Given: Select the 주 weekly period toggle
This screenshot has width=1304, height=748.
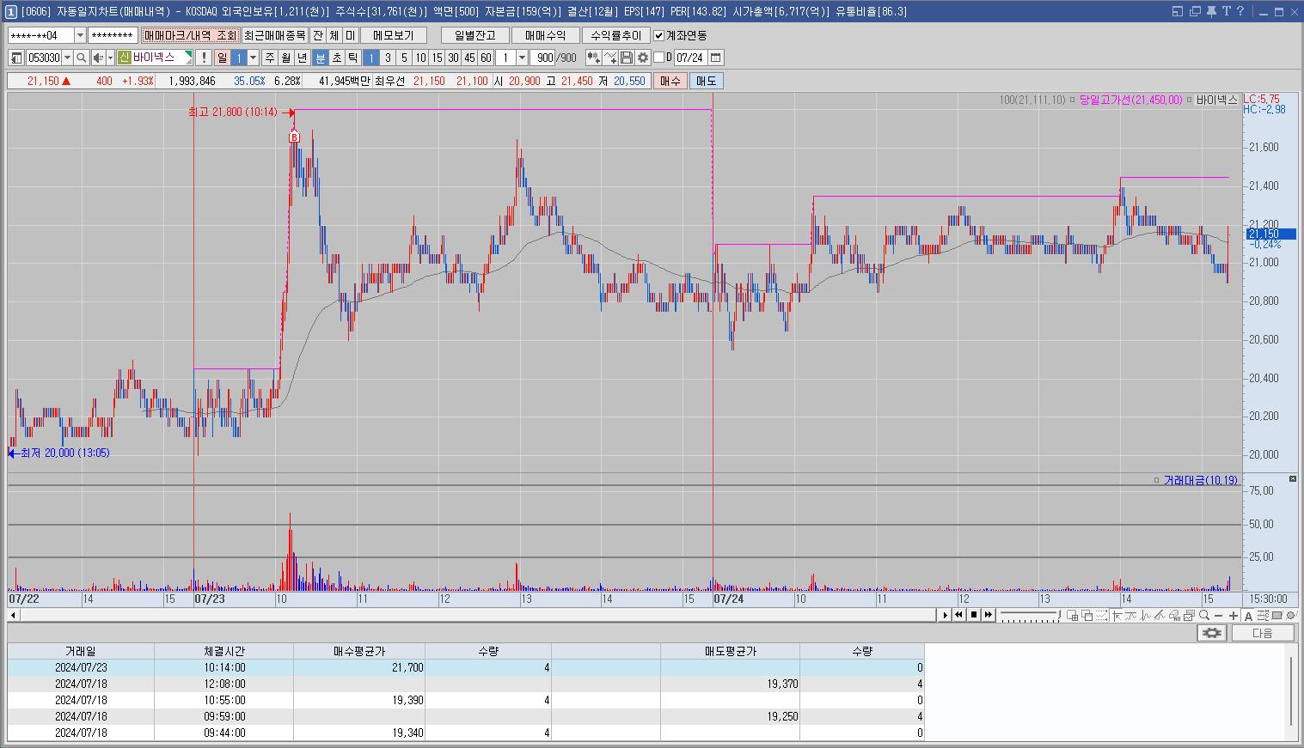Looking at the screenshot, I should [270, 58].
